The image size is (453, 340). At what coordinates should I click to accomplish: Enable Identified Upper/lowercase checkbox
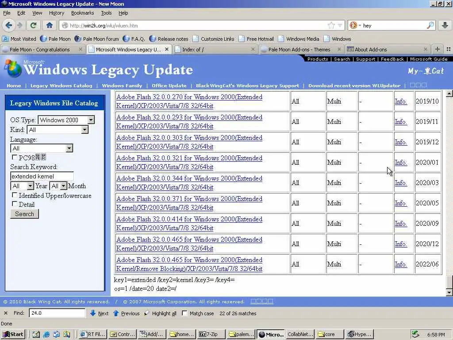point(15,195)
